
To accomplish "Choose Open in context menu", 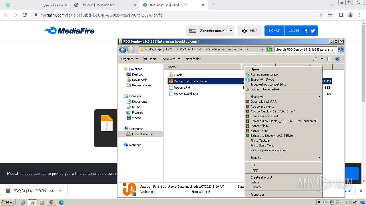I will pyautogui.click(x=283, y=69).
